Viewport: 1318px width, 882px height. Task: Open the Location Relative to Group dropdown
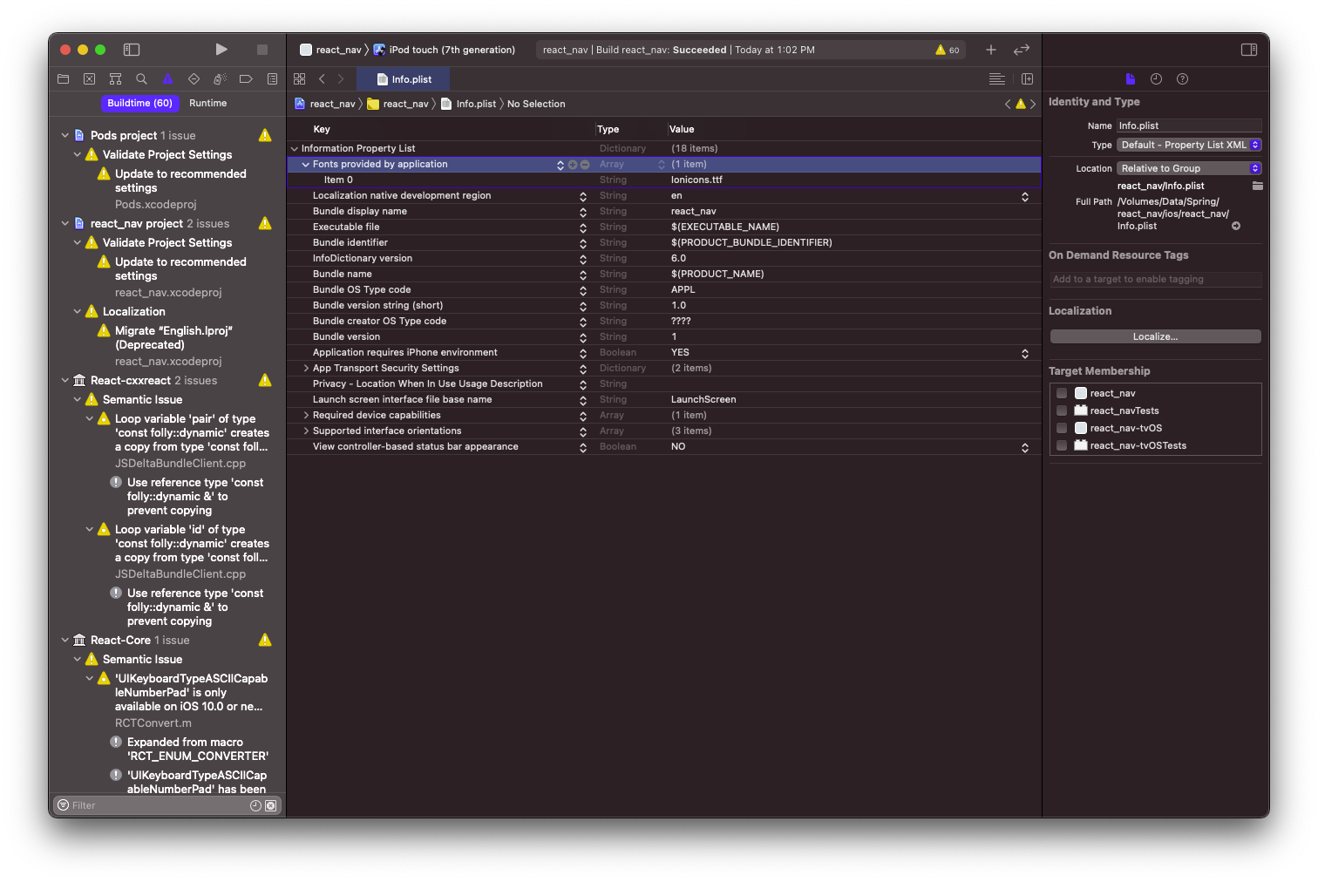[1189, 168]
